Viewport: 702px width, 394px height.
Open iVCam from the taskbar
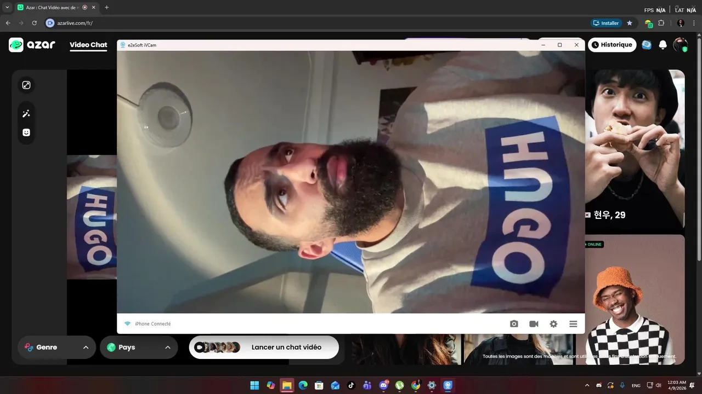(x=448, y=385)
